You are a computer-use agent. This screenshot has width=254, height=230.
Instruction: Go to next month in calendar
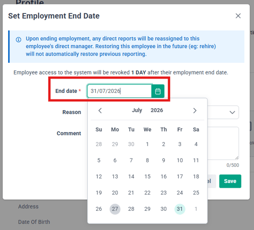point(195,111)
